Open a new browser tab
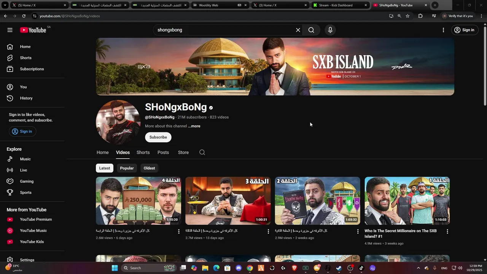 pos(435,5)
